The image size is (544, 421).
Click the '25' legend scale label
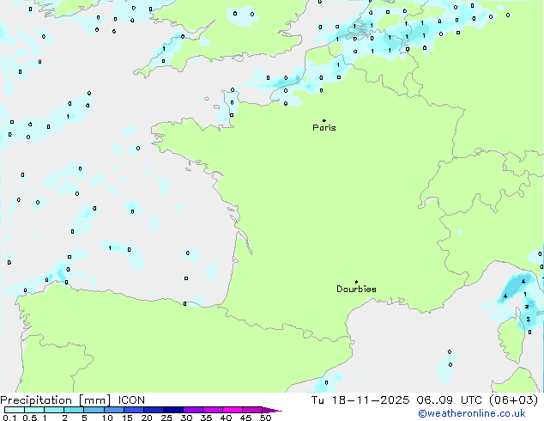(166, 418)
